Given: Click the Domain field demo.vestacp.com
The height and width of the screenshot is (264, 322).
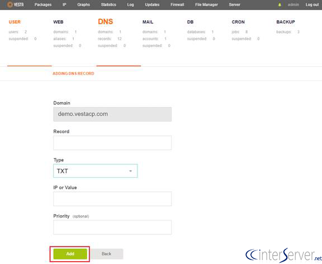Looking at the screenshot, I should [112, 114].
